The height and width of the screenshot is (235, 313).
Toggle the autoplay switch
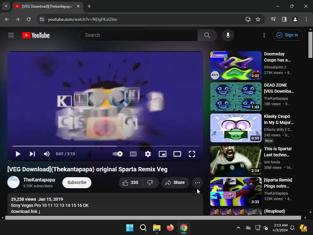(118, 154)
